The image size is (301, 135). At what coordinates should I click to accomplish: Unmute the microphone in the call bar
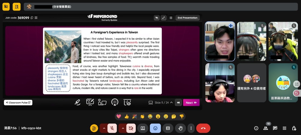click(112, 128)
